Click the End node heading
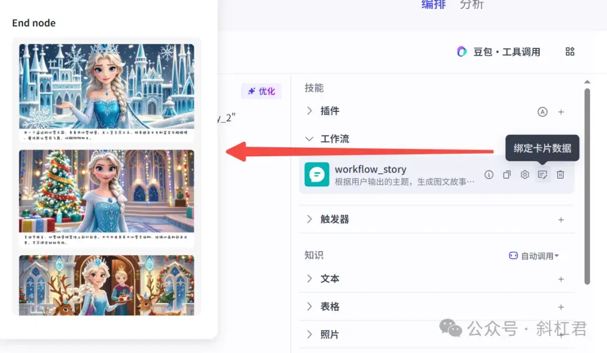 [x=34, y=23]
